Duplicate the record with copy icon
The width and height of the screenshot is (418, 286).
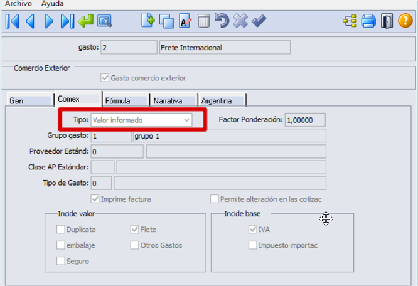[x=166, y=21]
